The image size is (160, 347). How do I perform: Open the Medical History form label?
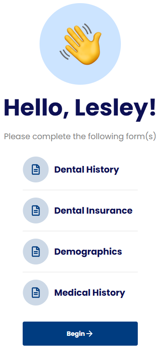coord(90,293)
